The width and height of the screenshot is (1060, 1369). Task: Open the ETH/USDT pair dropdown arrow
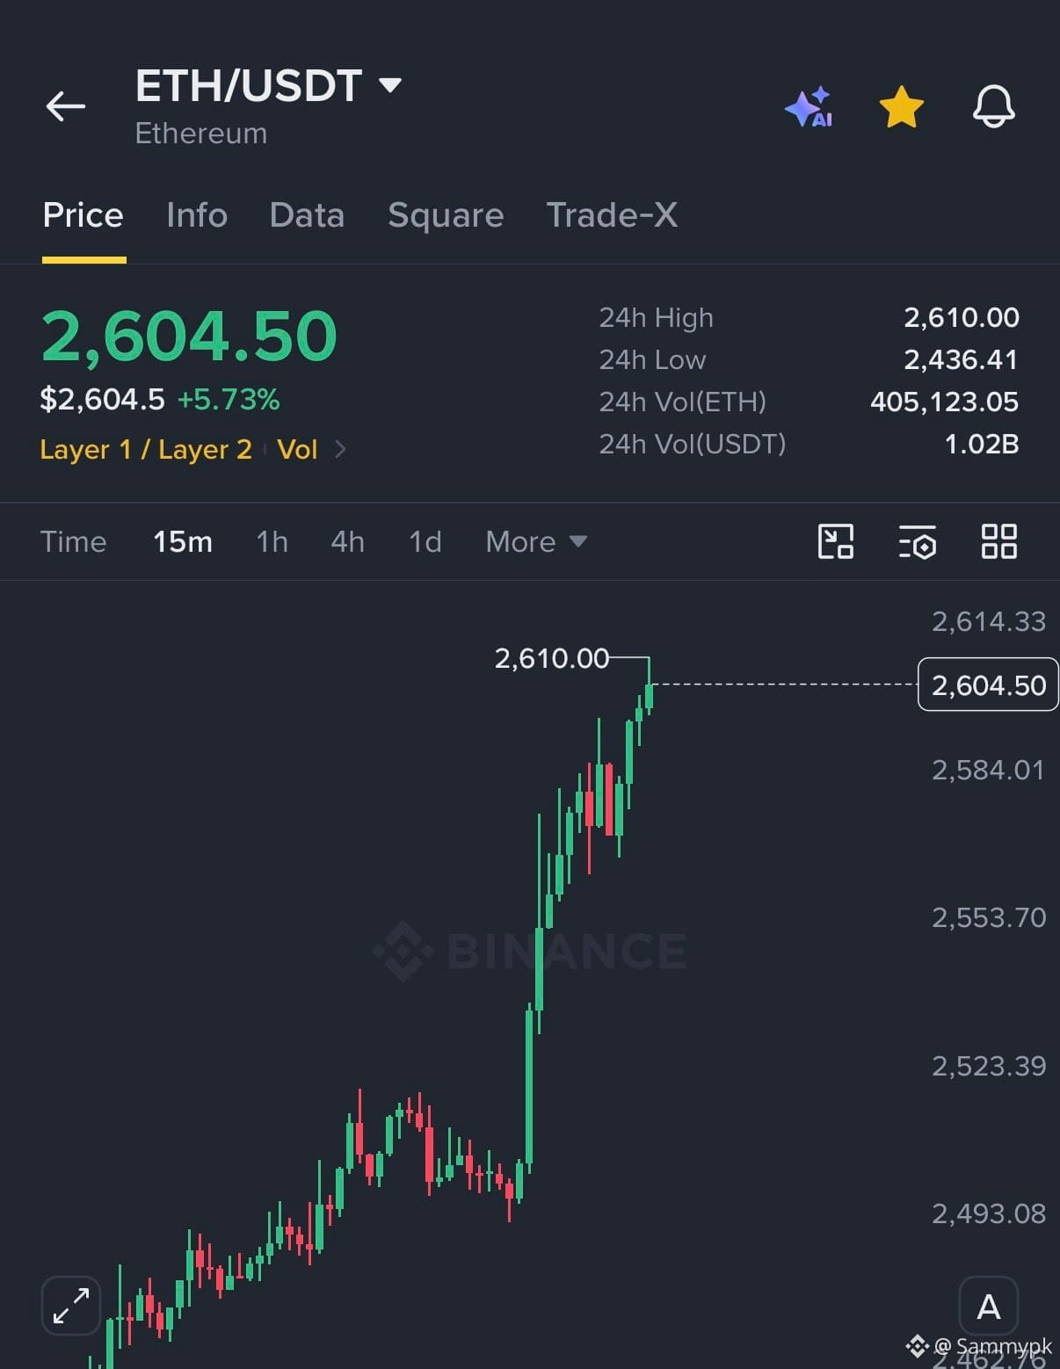click(389, 85)
